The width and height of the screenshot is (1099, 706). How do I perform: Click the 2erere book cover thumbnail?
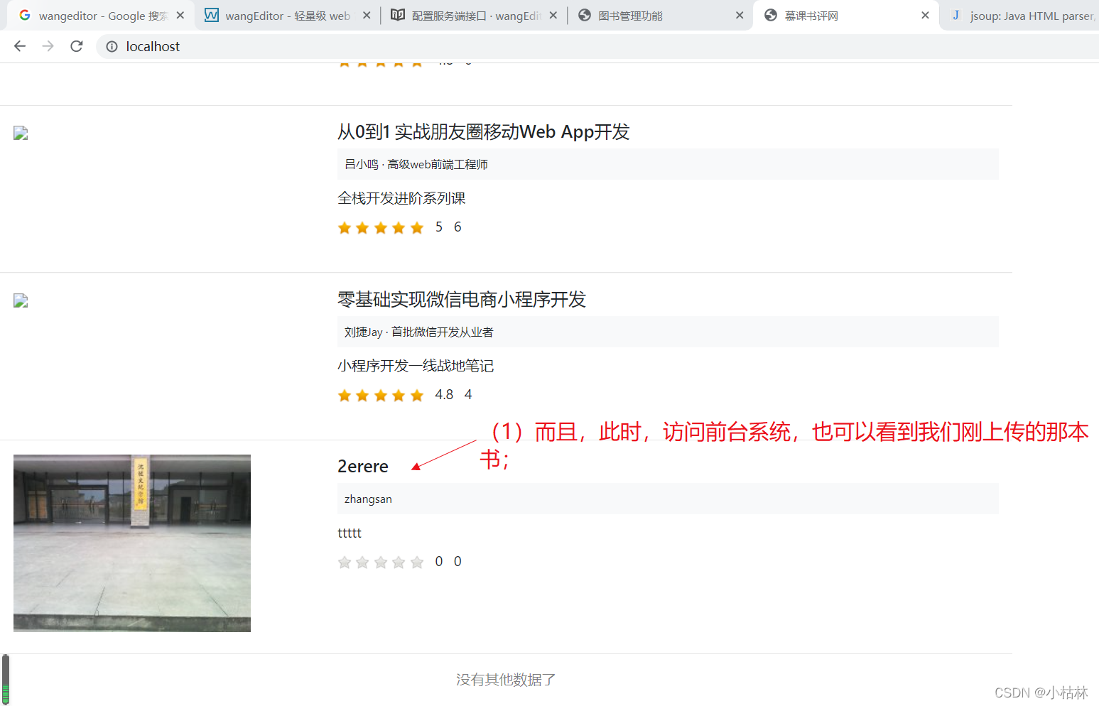(x=131, y=543)
